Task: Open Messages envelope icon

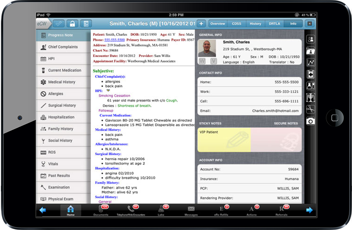Action: (191, 210)
